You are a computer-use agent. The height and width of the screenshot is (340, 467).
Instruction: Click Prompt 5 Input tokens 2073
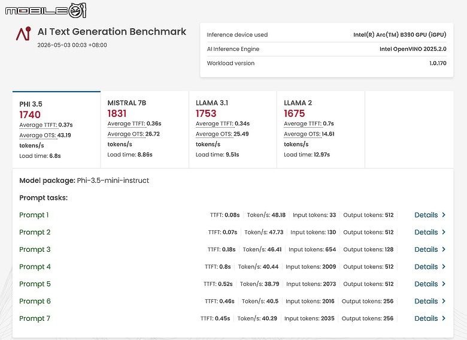[x=311, y=284]
